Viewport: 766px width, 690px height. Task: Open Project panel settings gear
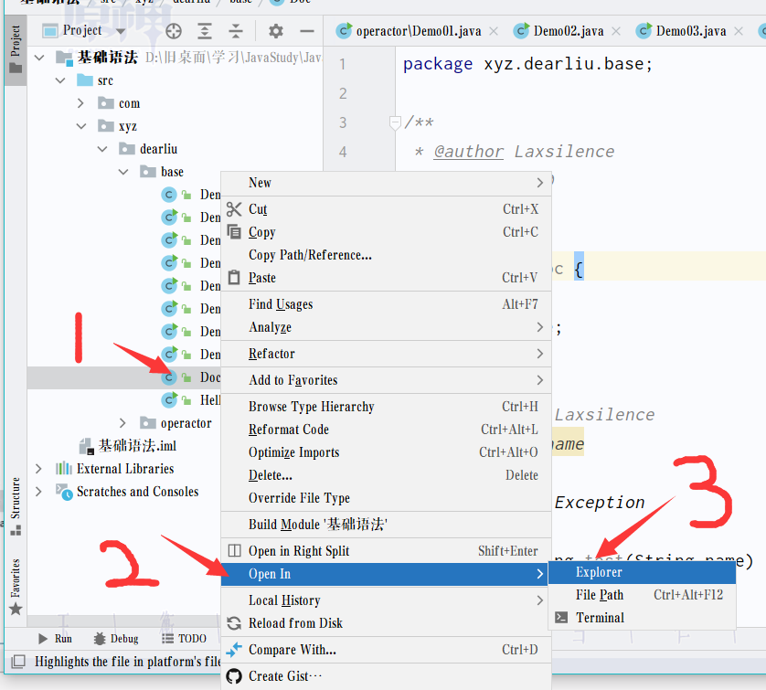(x=275, y=31)
